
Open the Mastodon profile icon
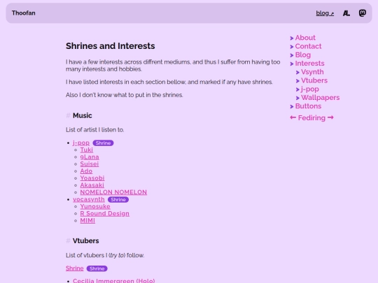coord(363,13)
